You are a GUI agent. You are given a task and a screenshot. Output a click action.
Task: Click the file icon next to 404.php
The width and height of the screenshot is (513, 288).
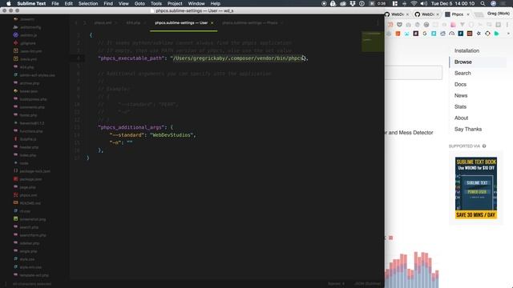pyautogui.click(x=15, y=67)
